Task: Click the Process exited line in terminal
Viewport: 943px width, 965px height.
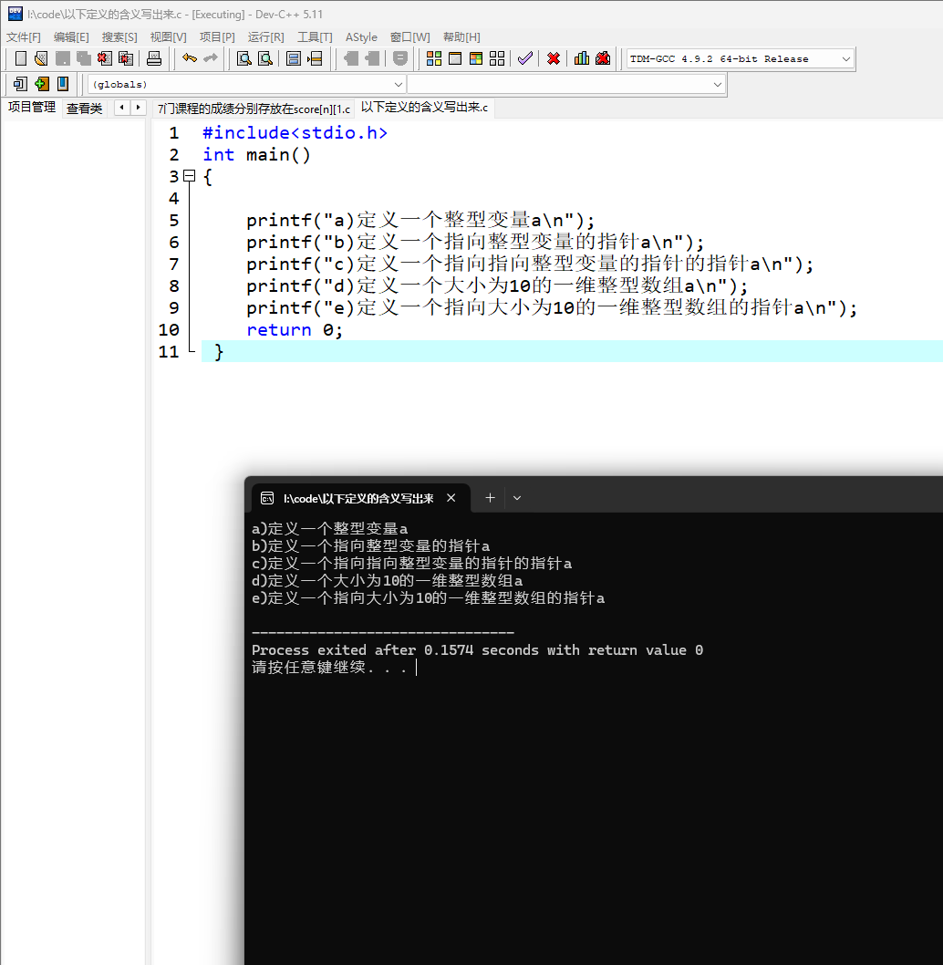Action: pos(477,650)
